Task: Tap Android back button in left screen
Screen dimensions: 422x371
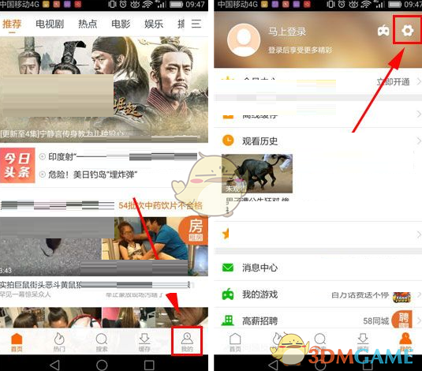Action: 54,365
